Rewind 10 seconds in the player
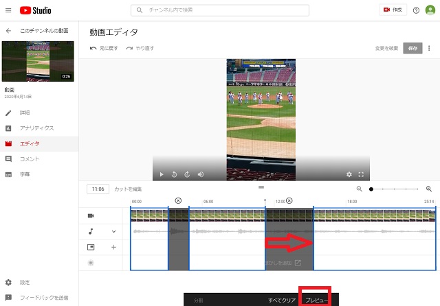 pos(174,174)
